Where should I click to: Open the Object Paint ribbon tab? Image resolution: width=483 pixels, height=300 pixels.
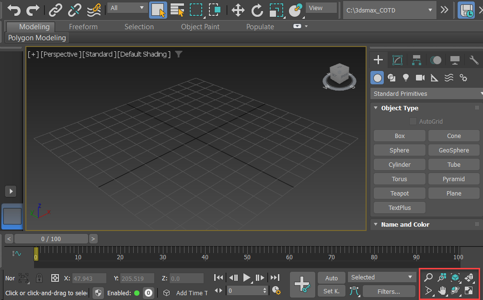pyautogui.click(x=201, y=27)
